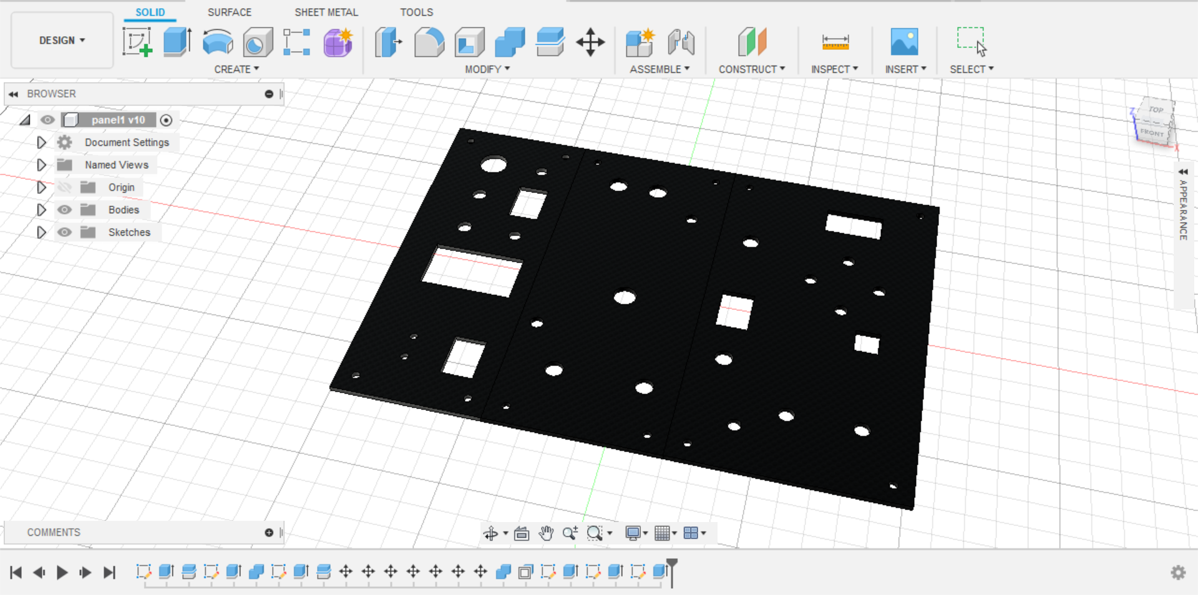Activate the panel1 v10 component radio
The width and height of the screenshot is (1198, 595).
(x=166, y=120)
